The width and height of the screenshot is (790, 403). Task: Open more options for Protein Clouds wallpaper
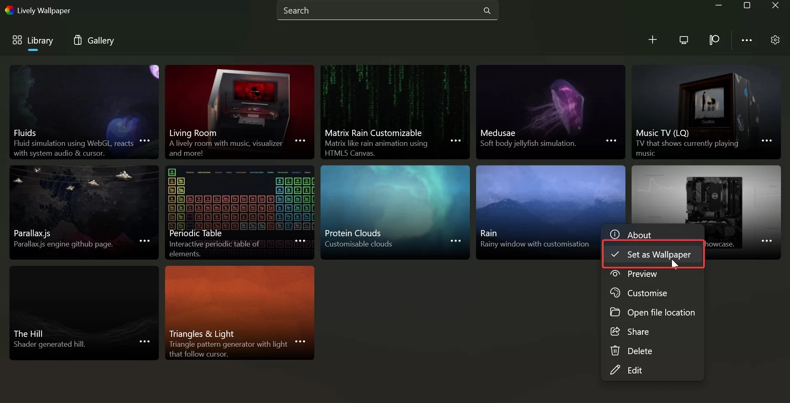tap(455, 241)
